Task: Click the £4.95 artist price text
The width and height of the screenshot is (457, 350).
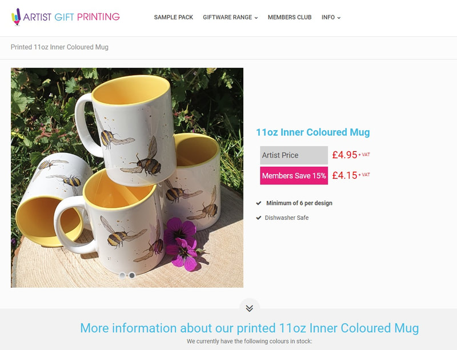Action: click(x=345, y=155)
